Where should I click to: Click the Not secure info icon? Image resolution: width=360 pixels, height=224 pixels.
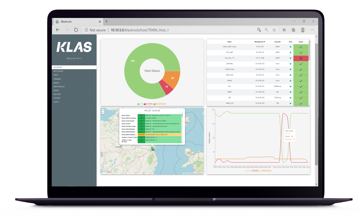pyautogui.click(x=86, y=30)
